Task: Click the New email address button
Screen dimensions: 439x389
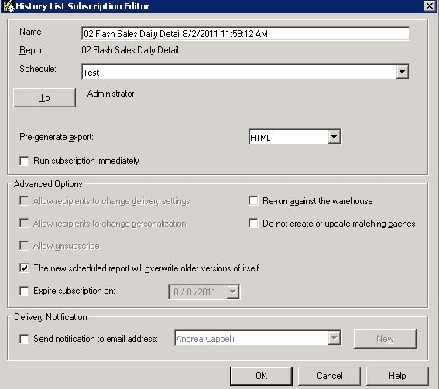Action: click(385, 339)
